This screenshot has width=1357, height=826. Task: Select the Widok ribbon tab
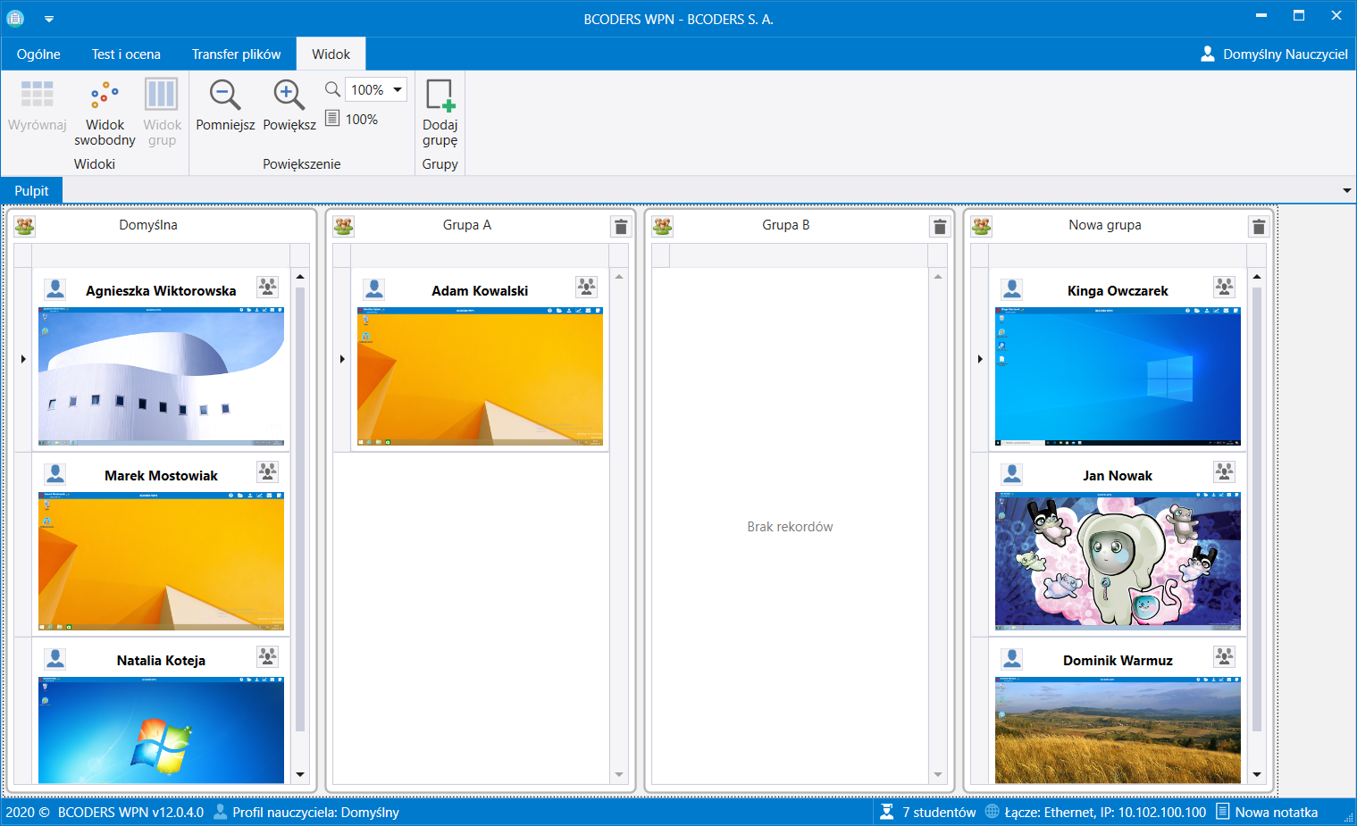pyautogui.click(x=331, y=54)
